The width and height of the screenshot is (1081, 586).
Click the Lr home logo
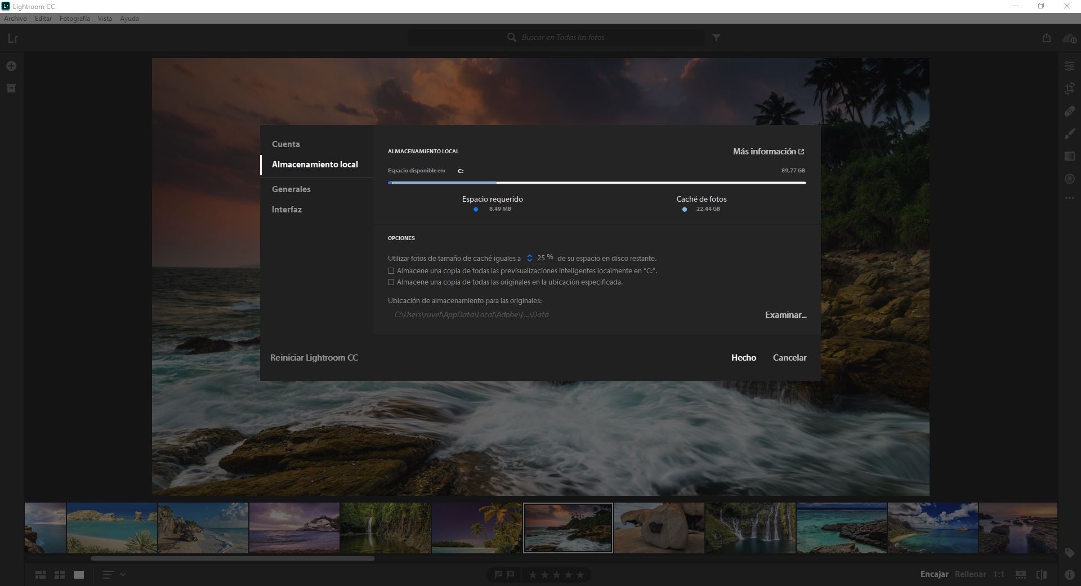13,38
